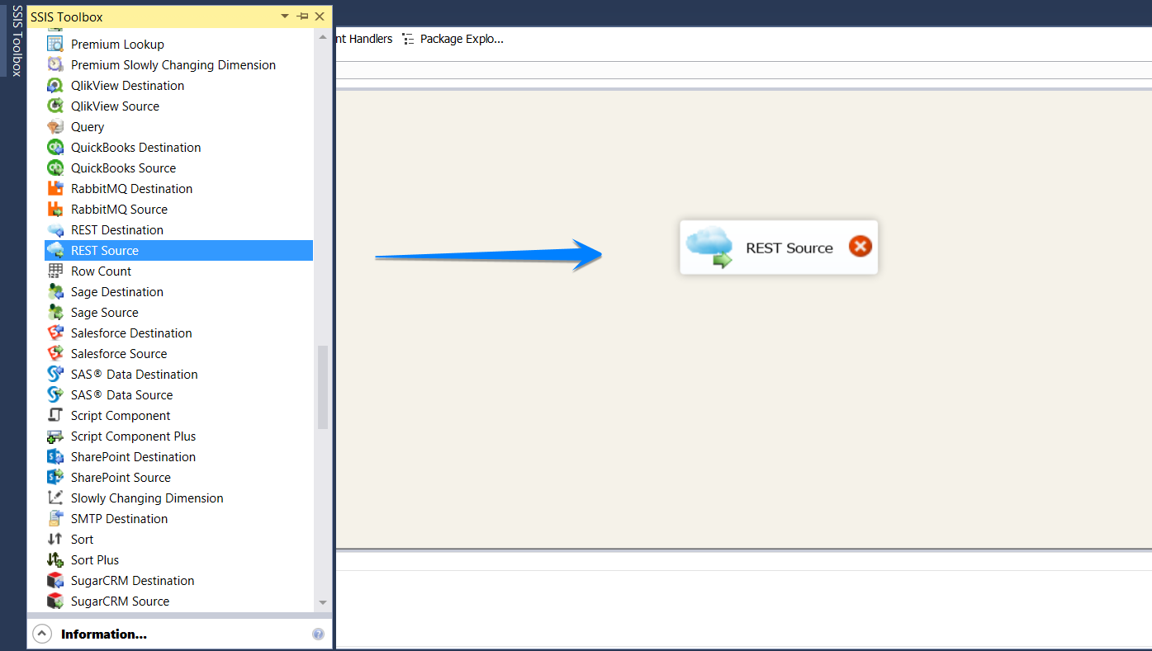
Task: Click the Sage Destination icon
Action: click(x=55, y=292)
